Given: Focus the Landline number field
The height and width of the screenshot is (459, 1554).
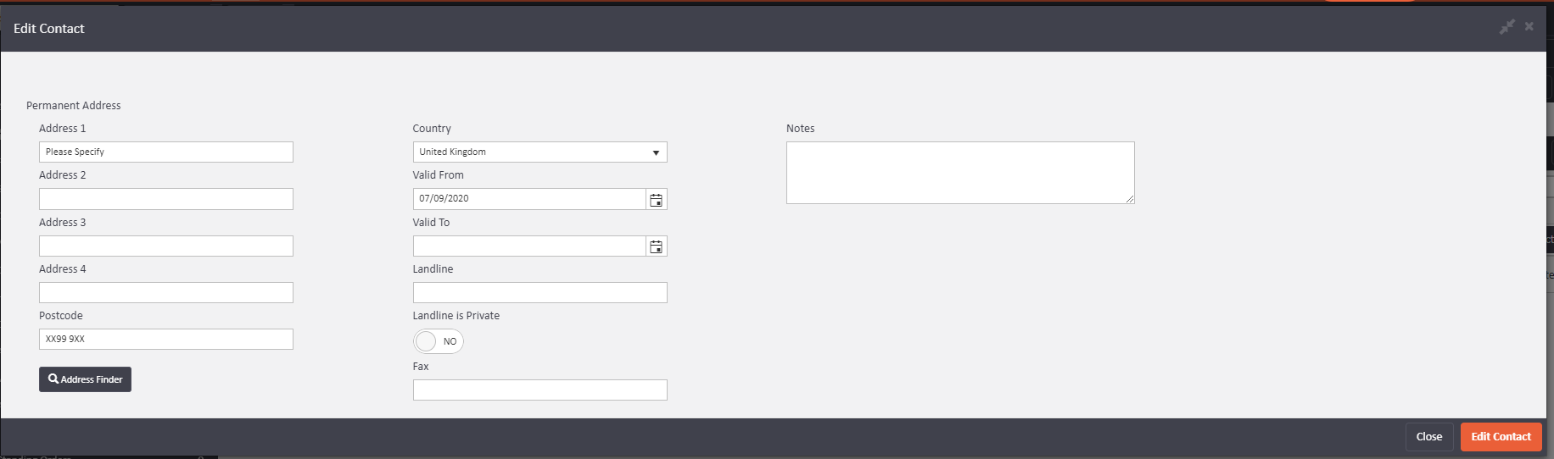Looking at the screenshot, I should (x=539, y=293).
